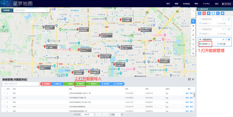Toggle the layer list tool in map toolbar

[x=193, y=21]
